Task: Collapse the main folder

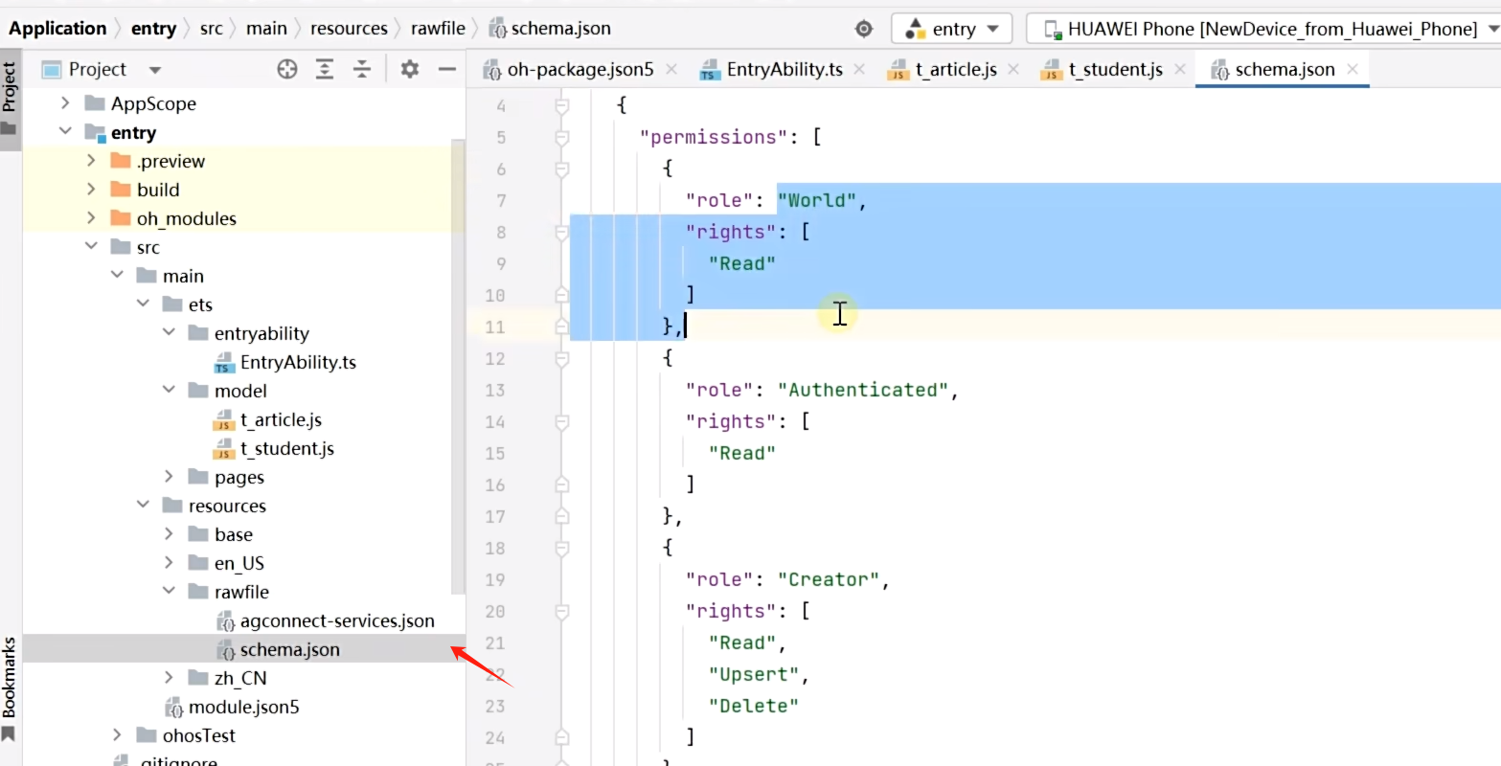Action: [117, 276]
